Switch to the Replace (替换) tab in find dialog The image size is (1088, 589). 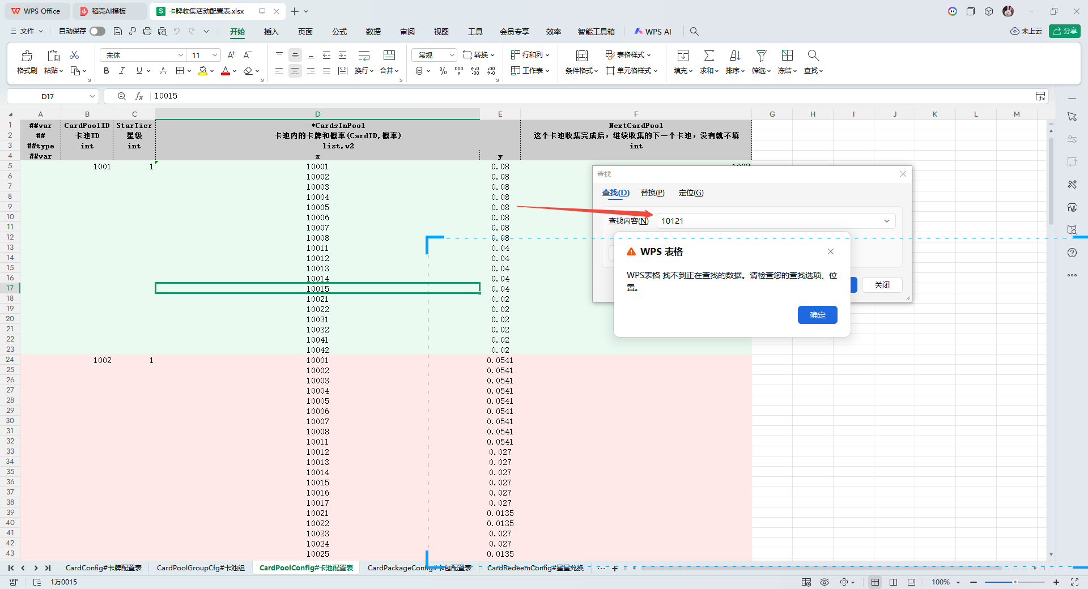[652, 193]
